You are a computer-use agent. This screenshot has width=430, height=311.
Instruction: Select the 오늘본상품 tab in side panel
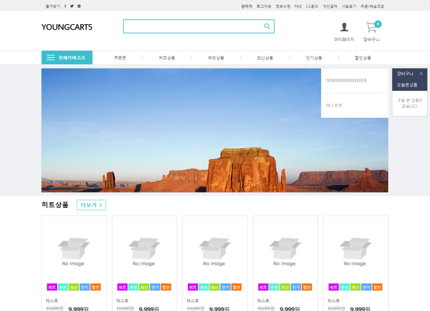click(x=406, y=85)
